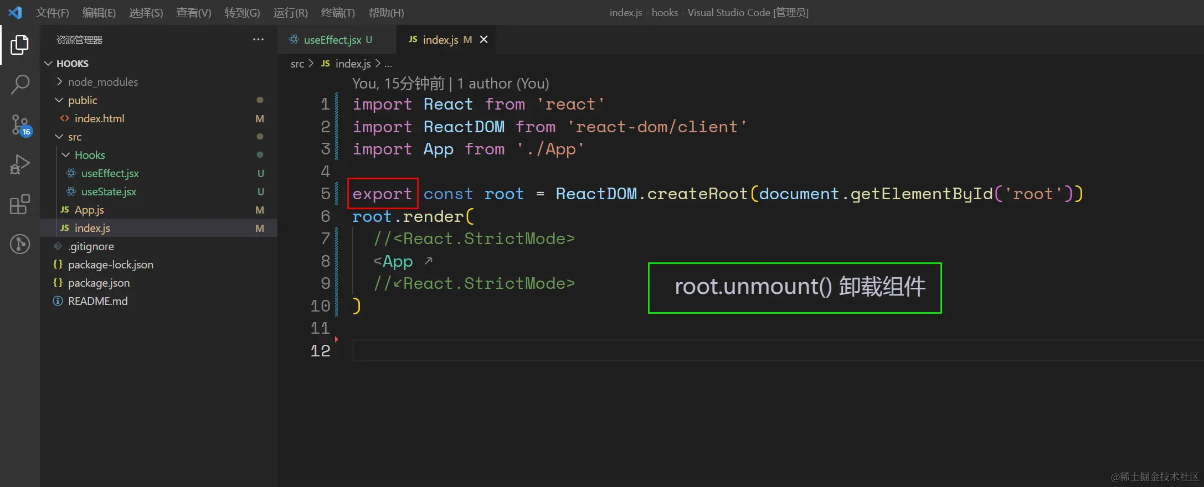The image size is (1204, 487).
Task: Click the 资源管理器 panel title
Action: [79, 40]
